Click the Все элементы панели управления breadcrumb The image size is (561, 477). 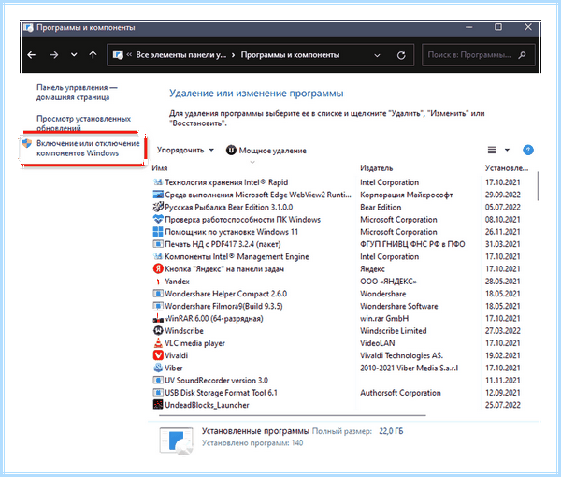[x=180, y=55]
